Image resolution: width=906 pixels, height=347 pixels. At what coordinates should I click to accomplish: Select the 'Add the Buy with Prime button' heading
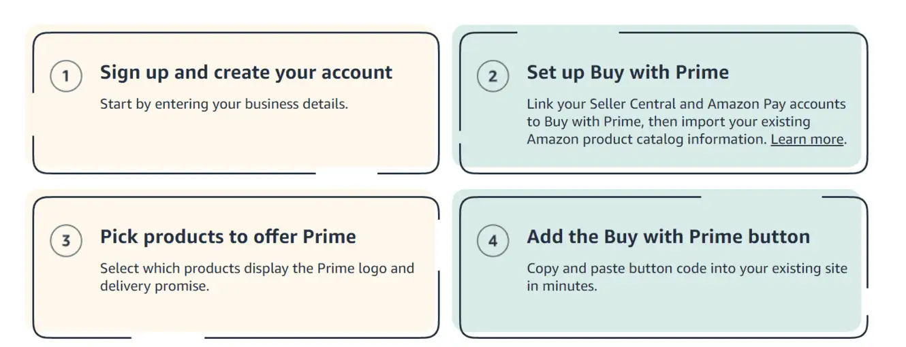click(x=668, y=237)
